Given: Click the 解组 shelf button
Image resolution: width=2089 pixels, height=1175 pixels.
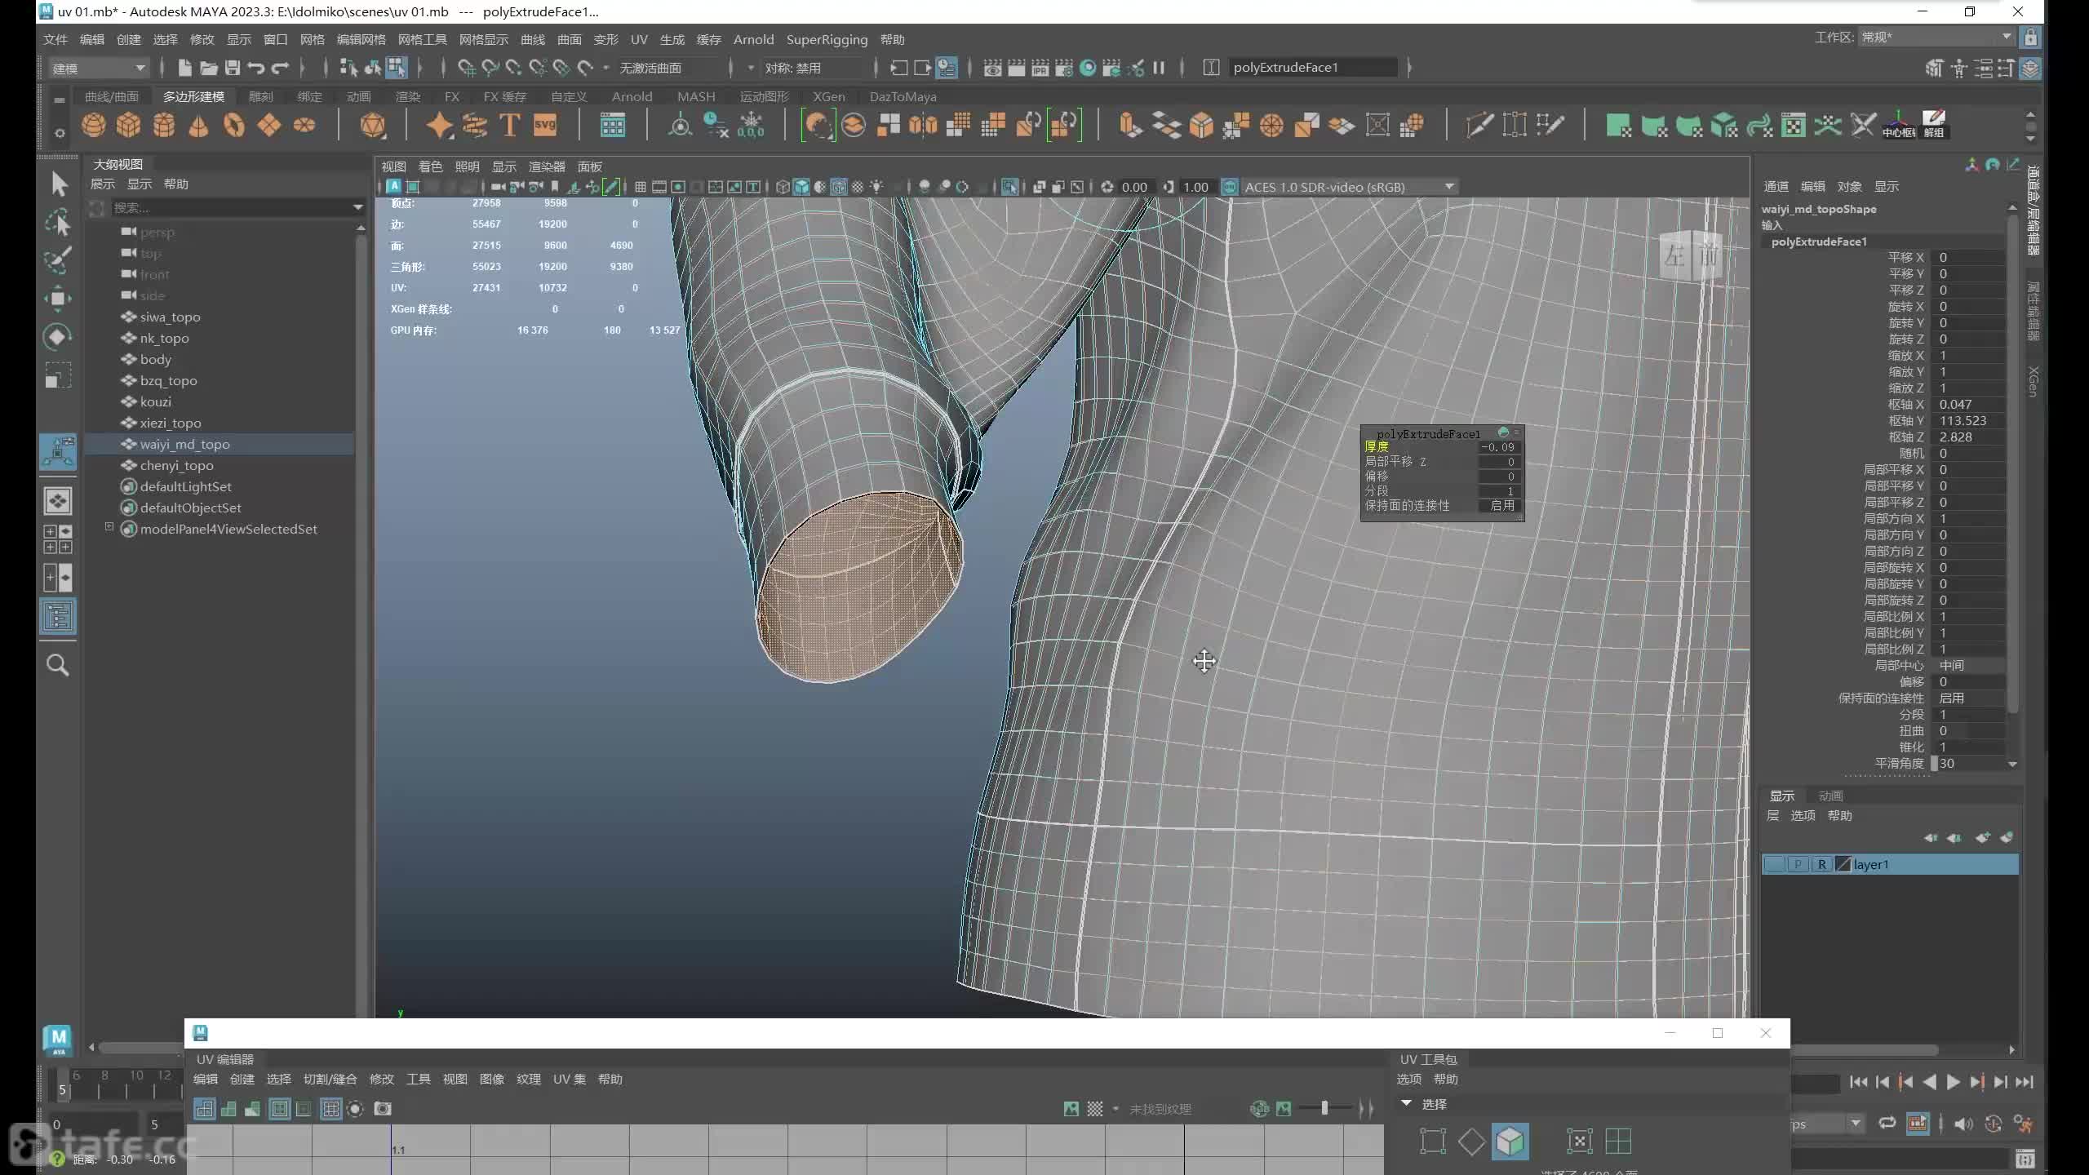Looking at the screenshot, I should click(1934, 125).
